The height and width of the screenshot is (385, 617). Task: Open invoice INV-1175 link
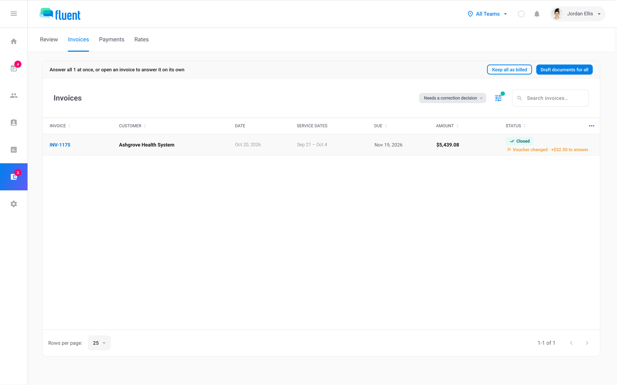click(x=60, y=145)
